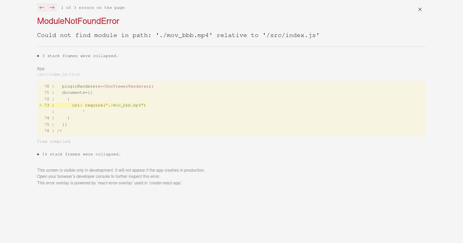Go to the previous error with left arrow

(x=42, y=7)
